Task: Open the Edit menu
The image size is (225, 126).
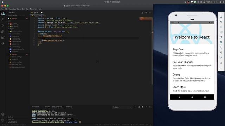Action: (6, 9)
